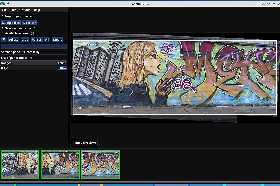The height and width of the screenshot is (186, 280).
Task: Click the pin icon in the title bar
Action: pyautogui.click(x=8, y=3)
